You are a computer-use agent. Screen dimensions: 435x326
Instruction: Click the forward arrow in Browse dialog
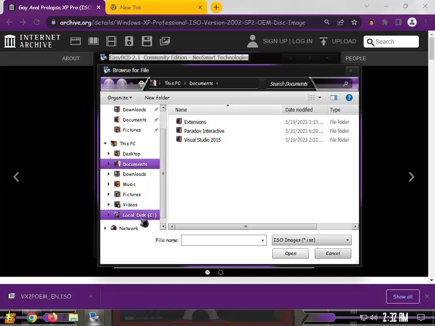(x=121, y=84)
